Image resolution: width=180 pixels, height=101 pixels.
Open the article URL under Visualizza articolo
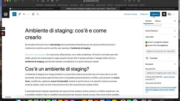161,89
